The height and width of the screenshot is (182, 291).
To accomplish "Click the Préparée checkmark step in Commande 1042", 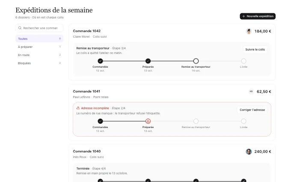I will (148, 61).
